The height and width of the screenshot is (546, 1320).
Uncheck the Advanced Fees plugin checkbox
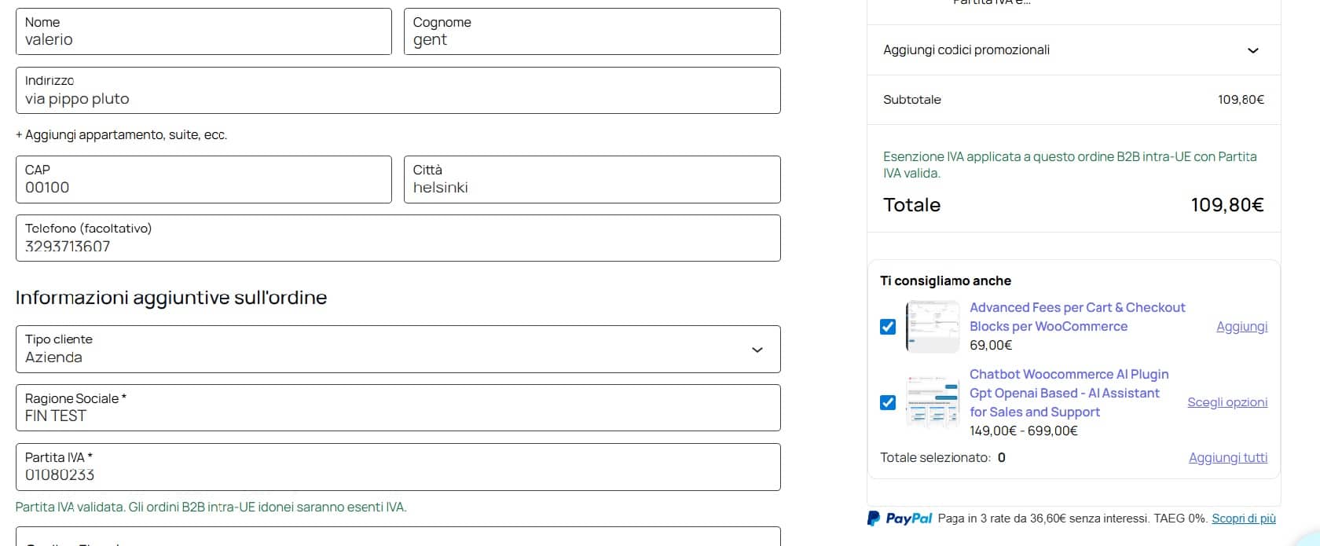tap(888, 326)
